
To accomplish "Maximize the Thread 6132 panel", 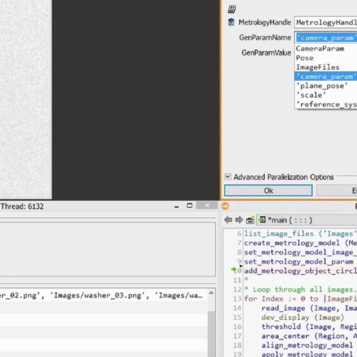I will (x=190, y=206).
